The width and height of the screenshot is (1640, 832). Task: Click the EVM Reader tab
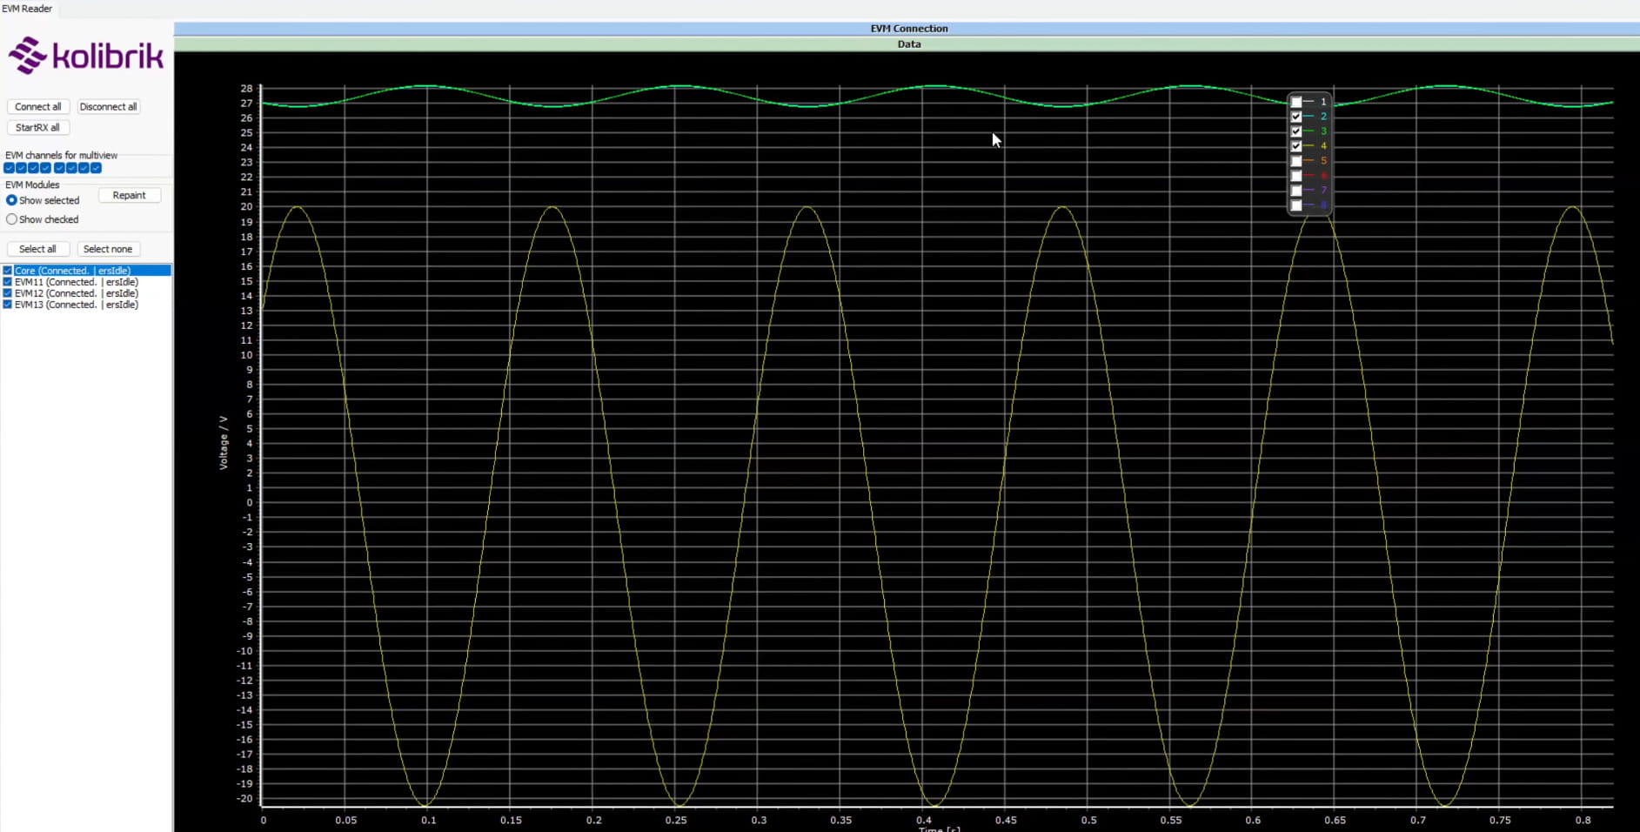pyautogui.click(x=25, y=8)
